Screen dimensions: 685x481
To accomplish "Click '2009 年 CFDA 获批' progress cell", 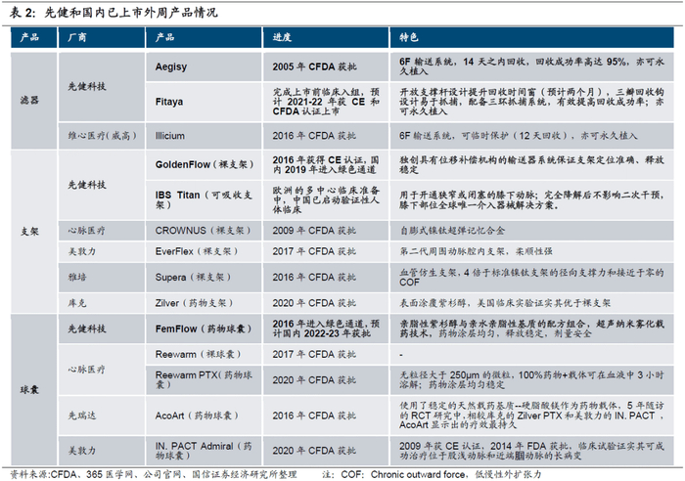I will 326,231.
